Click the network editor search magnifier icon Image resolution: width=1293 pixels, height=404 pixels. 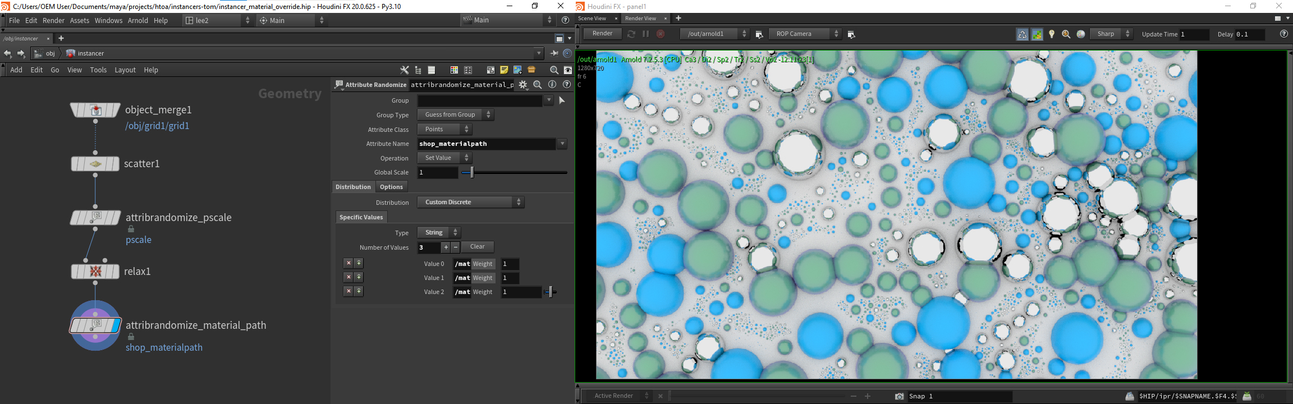coord(554,70)
